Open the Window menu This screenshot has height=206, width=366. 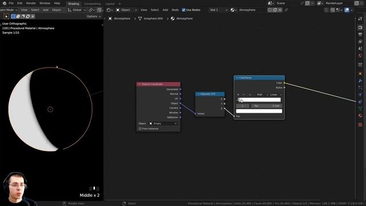[x=45, y=3]
